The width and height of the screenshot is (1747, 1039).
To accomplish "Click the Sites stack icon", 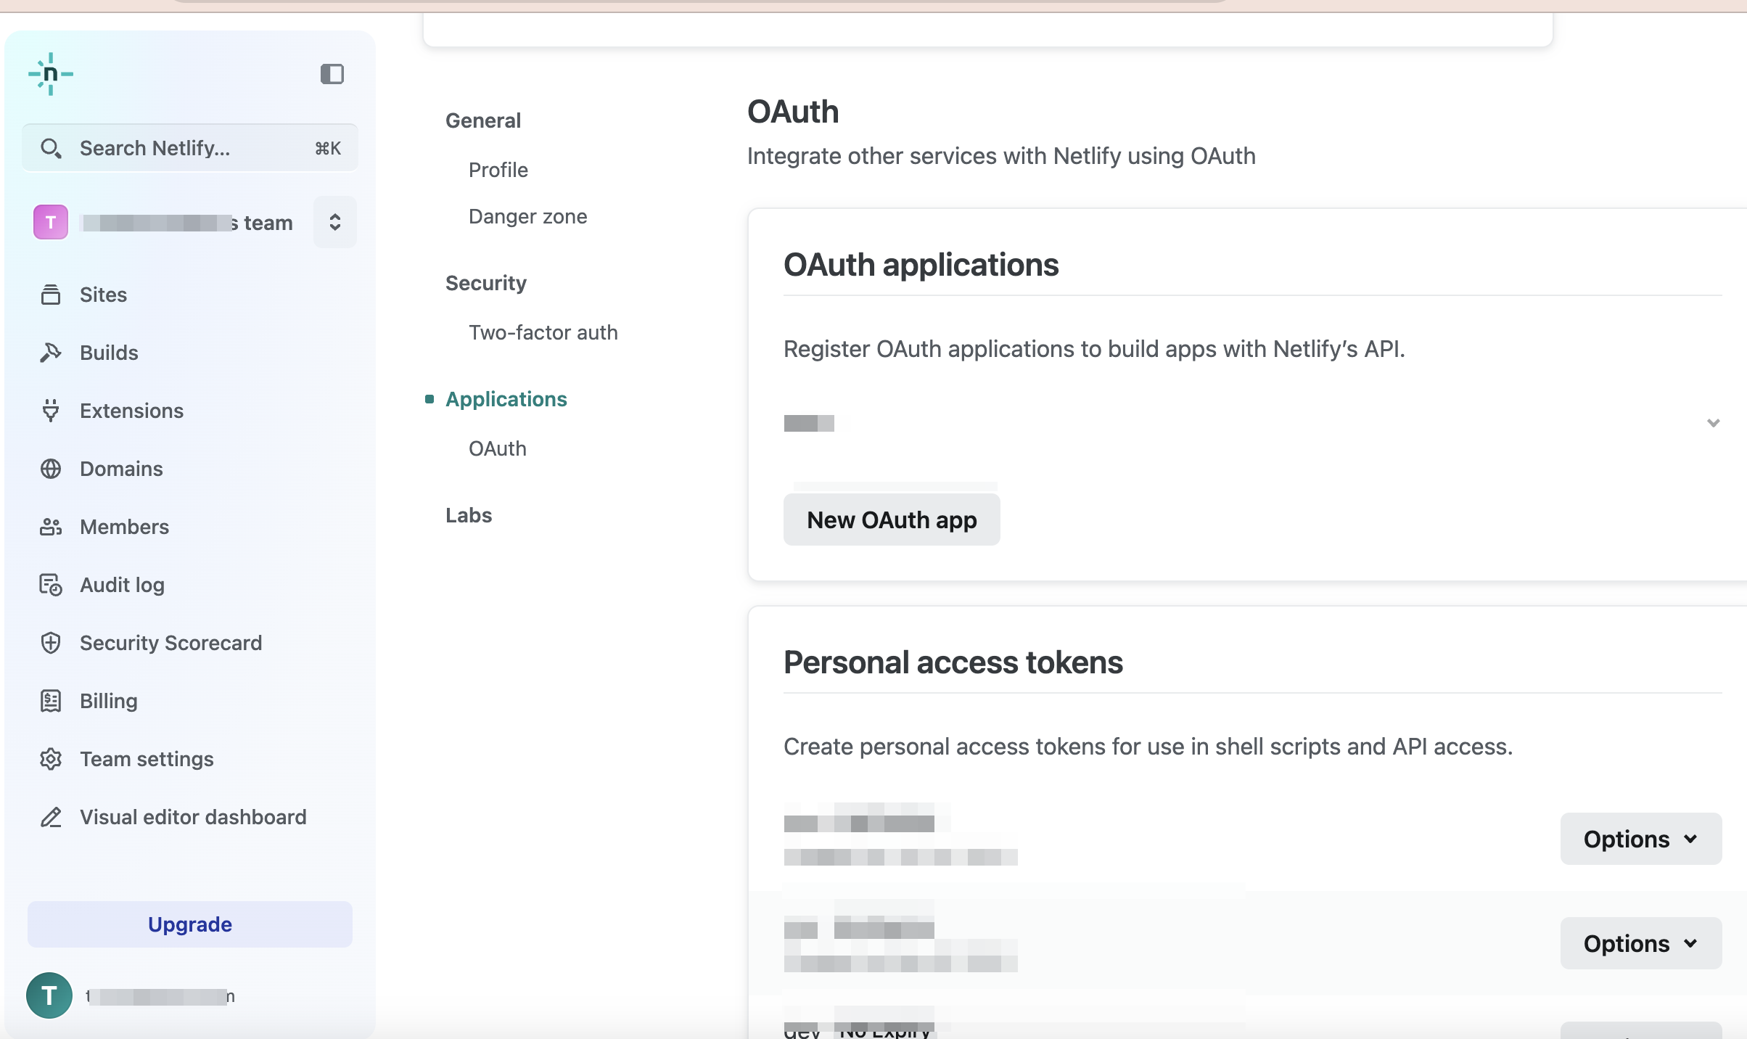I will coord(50,295).
